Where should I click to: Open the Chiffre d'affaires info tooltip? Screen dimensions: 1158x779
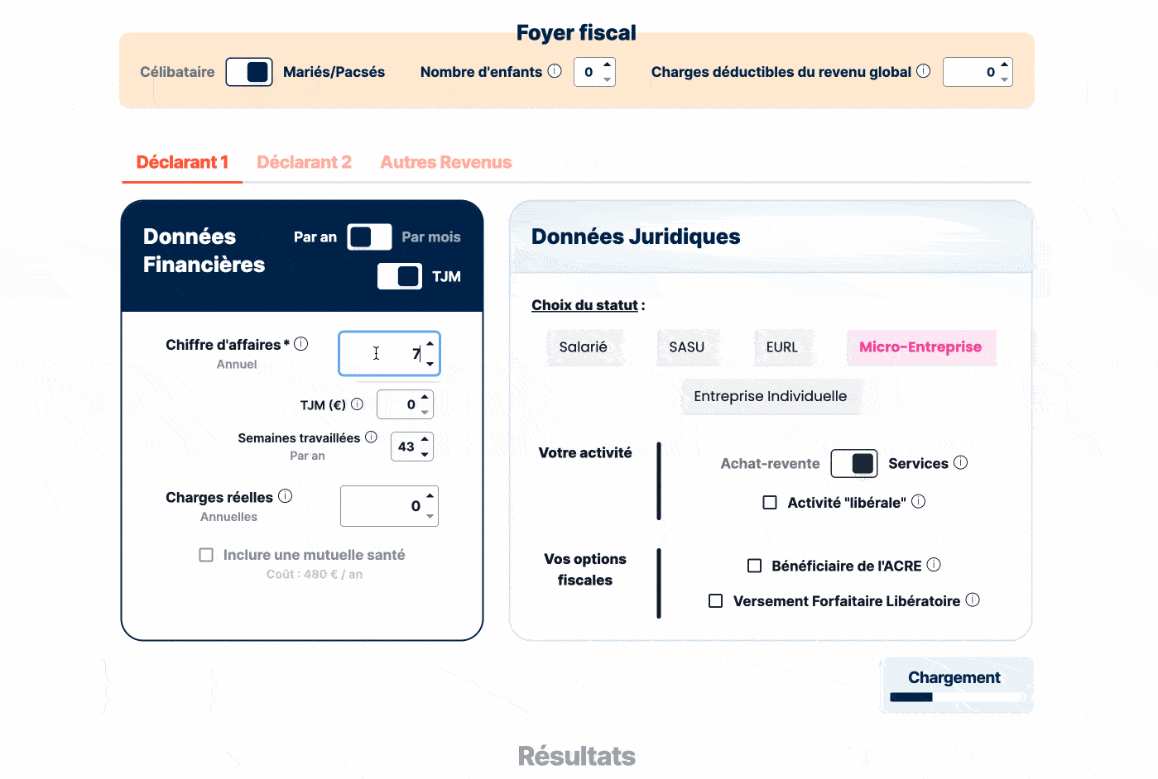300,343
